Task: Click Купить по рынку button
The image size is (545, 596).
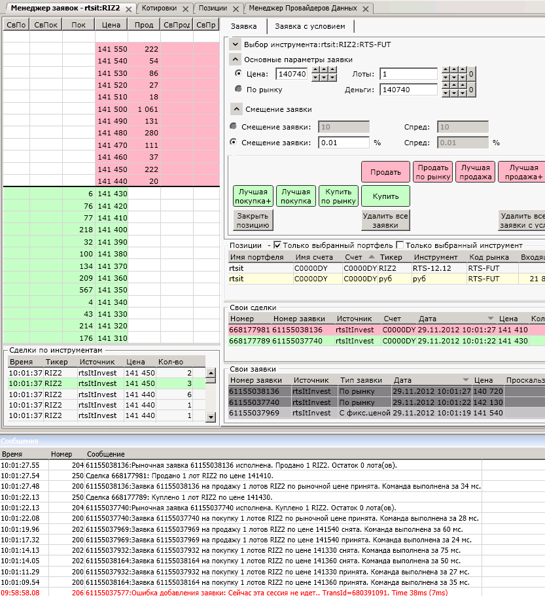Action: [x=339, y=196]
